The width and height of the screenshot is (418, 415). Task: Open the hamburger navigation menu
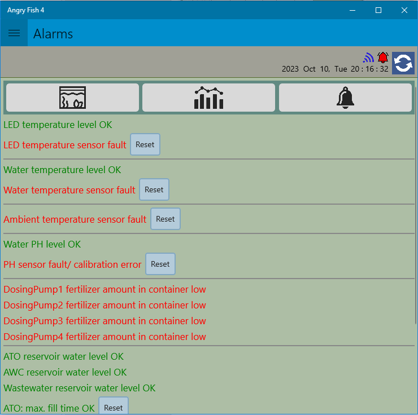click(14, 33)
